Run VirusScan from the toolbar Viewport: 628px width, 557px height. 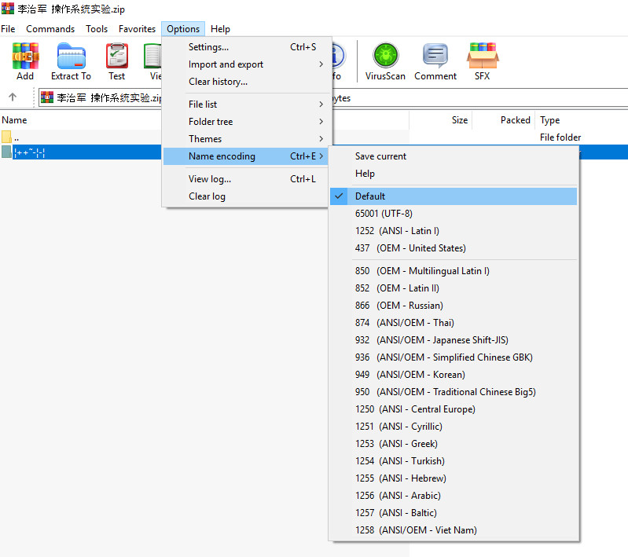click(x=385, y=61)
